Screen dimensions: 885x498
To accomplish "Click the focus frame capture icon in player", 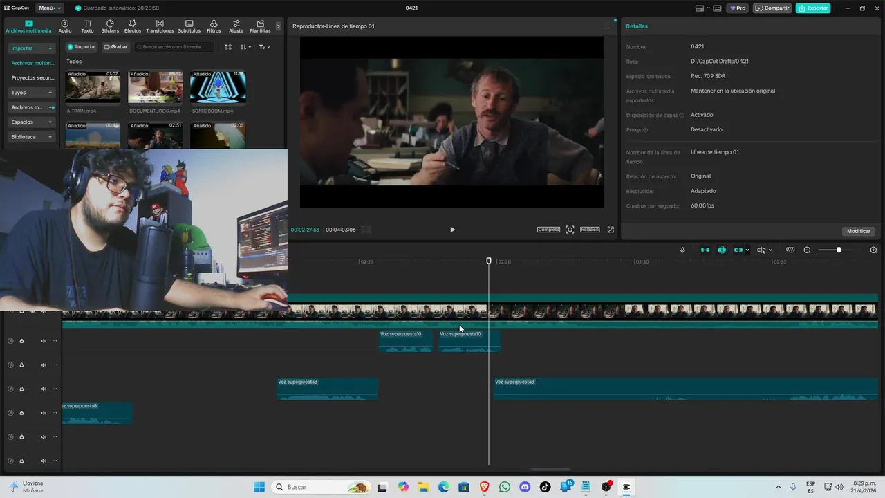I will coord(570,230).
